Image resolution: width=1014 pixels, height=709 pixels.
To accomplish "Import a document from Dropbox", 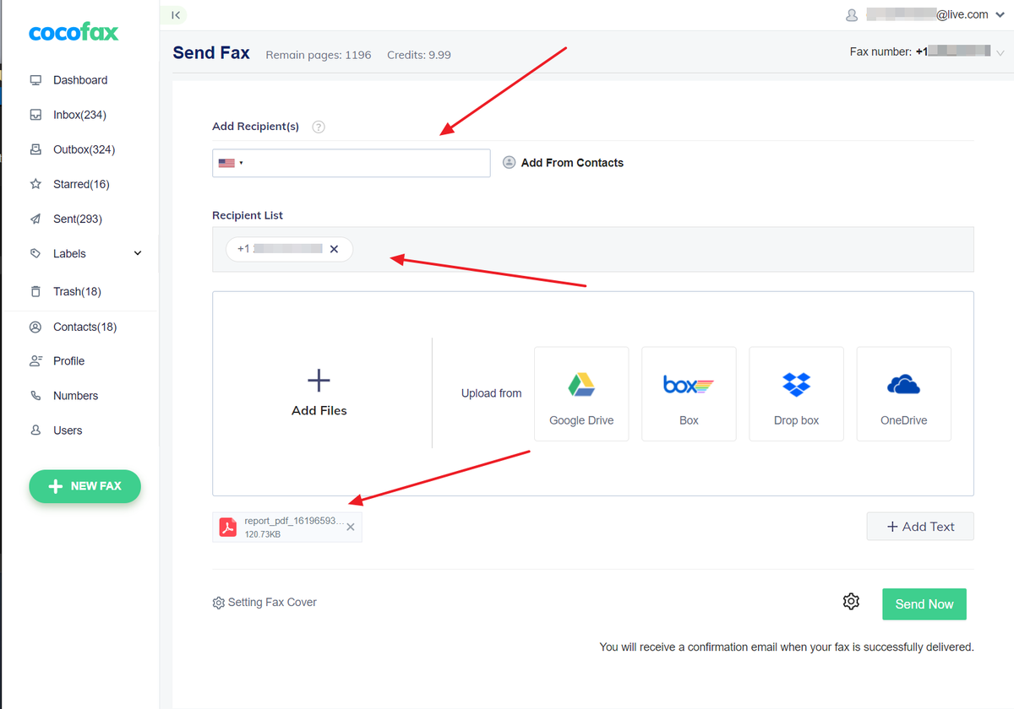I will click(x=796, y=393).
